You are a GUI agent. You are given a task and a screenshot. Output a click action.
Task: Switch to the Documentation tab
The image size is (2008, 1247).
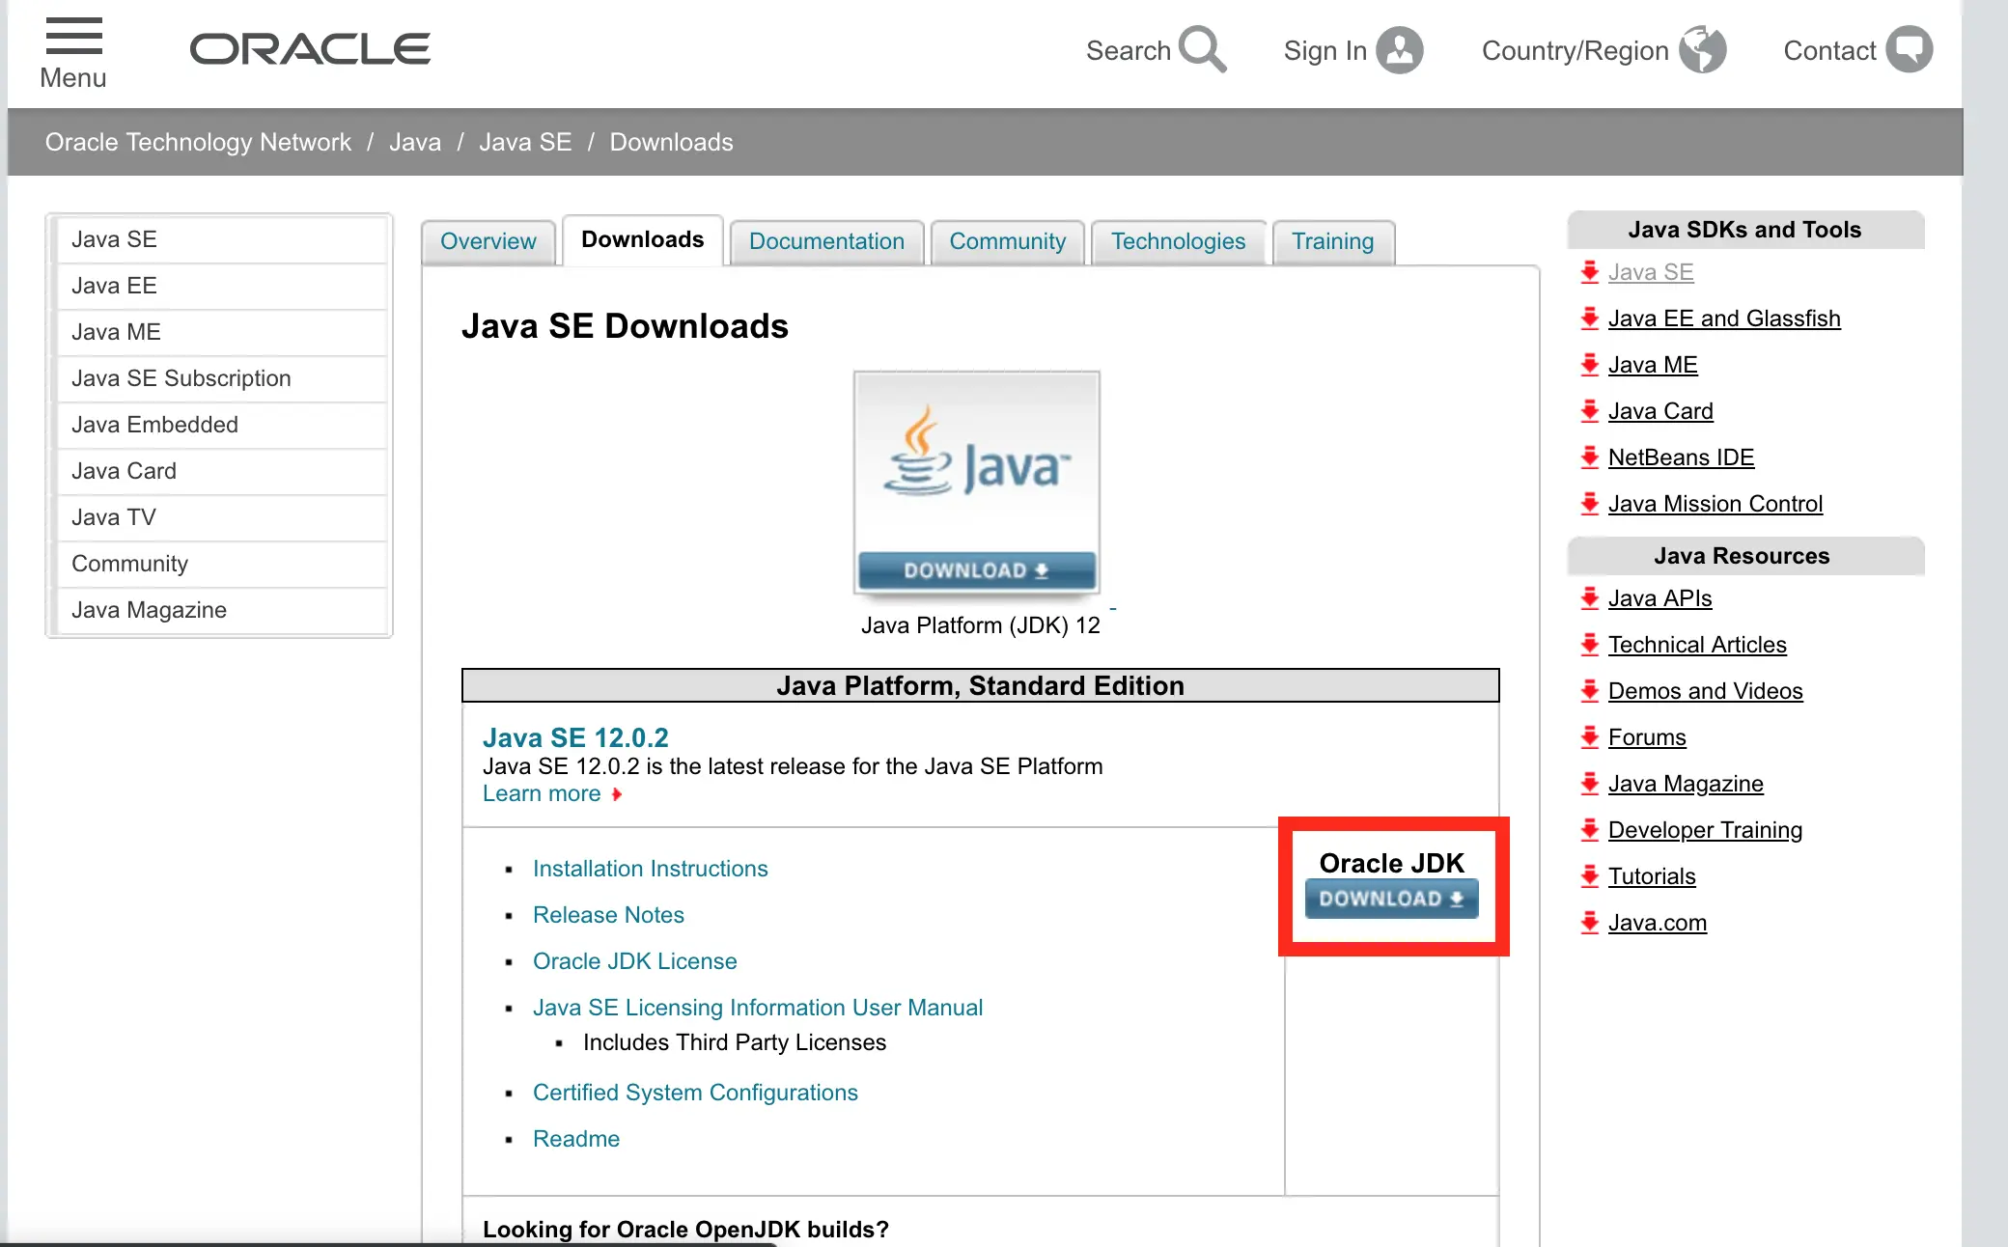(x=826, y=241)
